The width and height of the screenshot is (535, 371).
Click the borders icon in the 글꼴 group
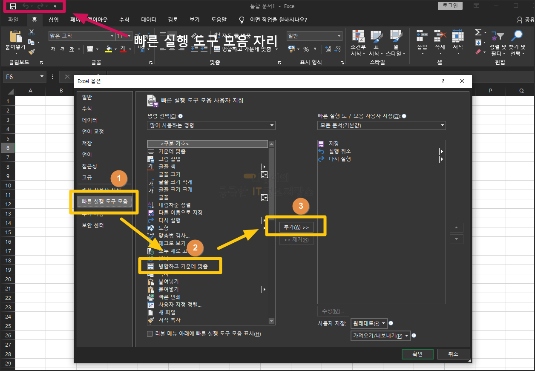click(90, 49)
